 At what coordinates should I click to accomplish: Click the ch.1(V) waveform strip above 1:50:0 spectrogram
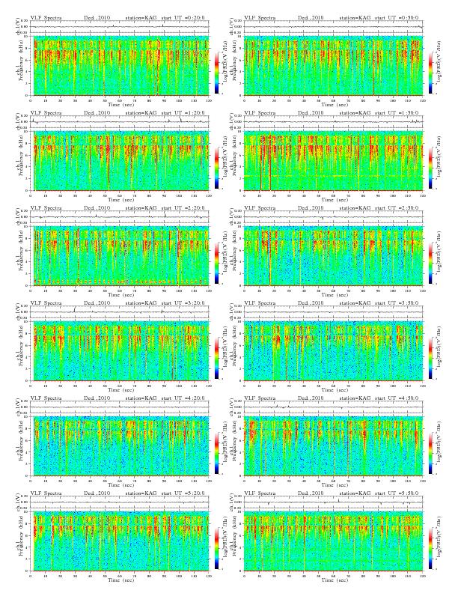coord(334,122)
